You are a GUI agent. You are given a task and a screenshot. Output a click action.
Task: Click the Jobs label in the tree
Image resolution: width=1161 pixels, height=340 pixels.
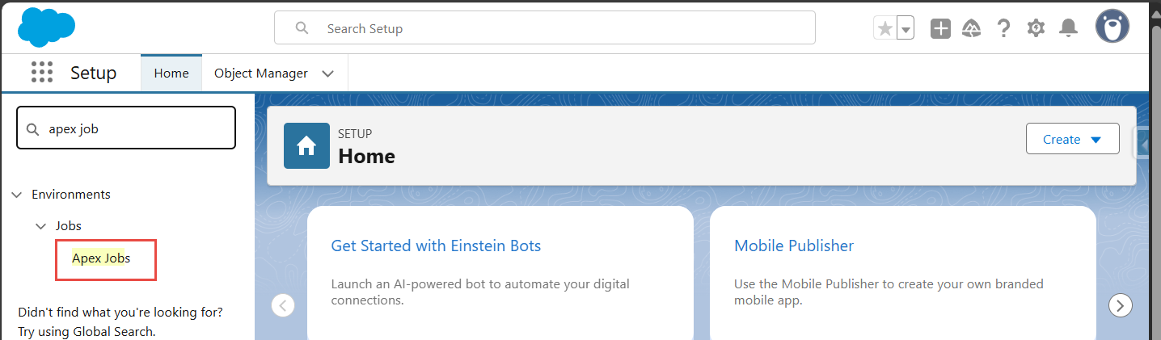(68, 226)
